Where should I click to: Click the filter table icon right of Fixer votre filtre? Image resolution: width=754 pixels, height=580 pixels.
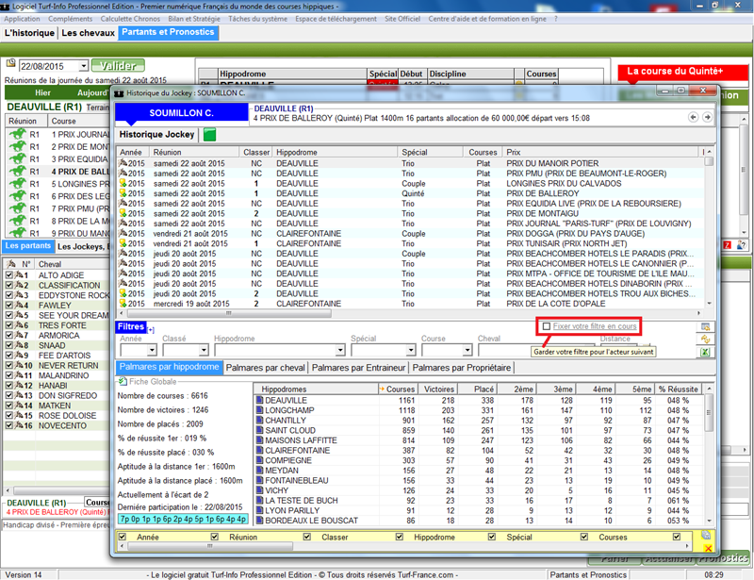[705, 327]
